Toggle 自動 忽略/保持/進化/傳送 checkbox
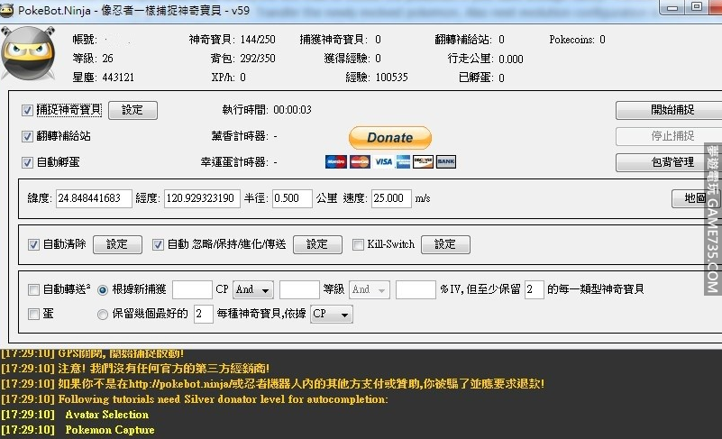Screen dimensions: 722x439 [x=158, y=244]
